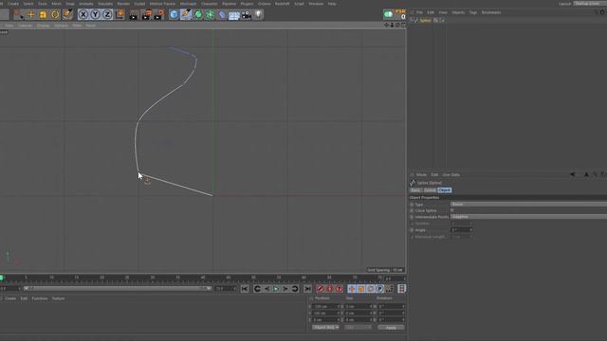Image resolution: width=607 pixels, height=341 pixels.
Task: Open the Object (Rel) coordinate dropdown
Action: (x=325, y=328)
